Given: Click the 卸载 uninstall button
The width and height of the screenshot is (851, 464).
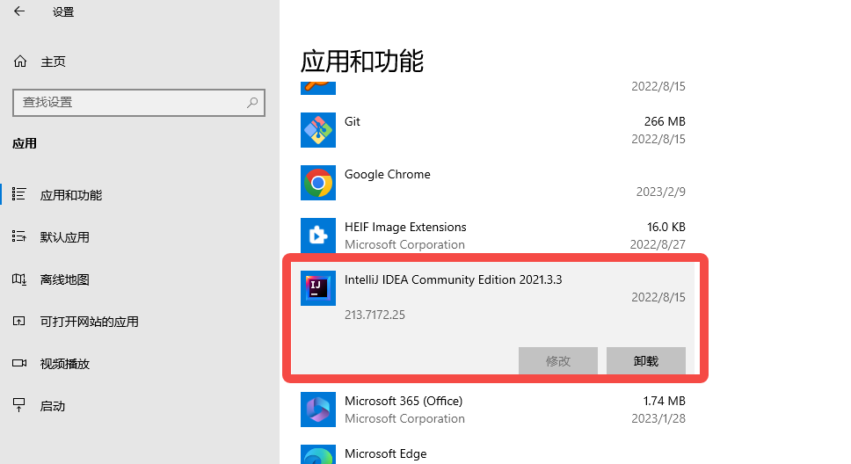Looking at the screenshot, I should coord(646,361).
